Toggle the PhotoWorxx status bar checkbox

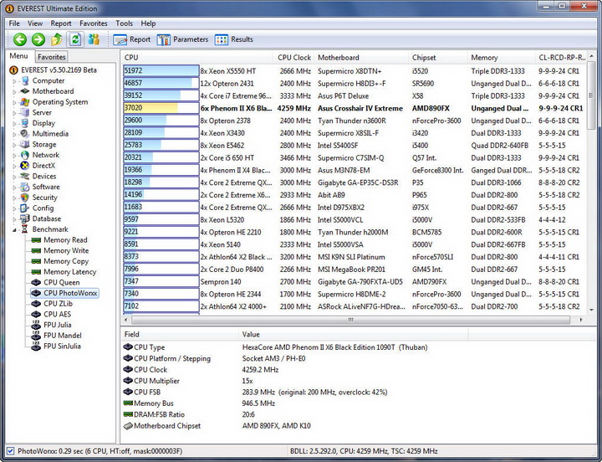(x=10, y=451)
